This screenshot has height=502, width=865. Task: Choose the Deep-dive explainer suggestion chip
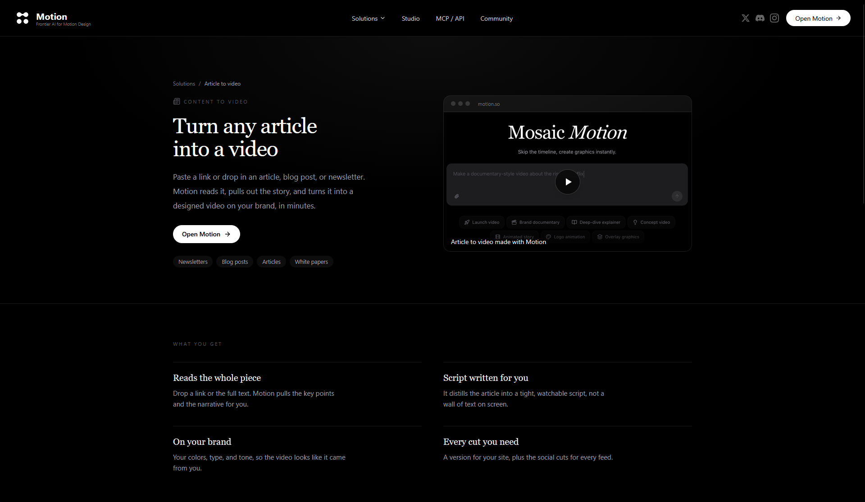[x=596, y=222]
